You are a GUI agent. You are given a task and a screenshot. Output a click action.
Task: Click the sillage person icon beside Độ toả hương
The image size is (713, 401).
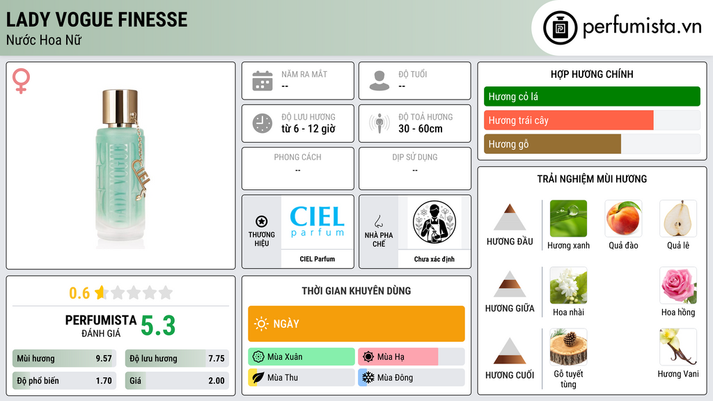tap(379, 123)
